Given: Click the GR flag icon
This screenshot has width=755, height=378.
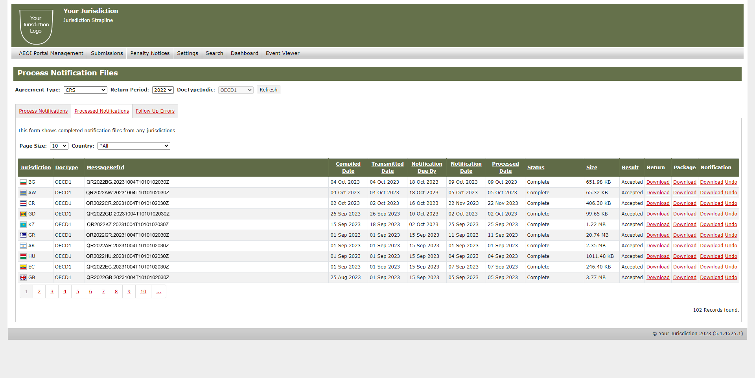Looking at the screenshot, I should (23, 235).
